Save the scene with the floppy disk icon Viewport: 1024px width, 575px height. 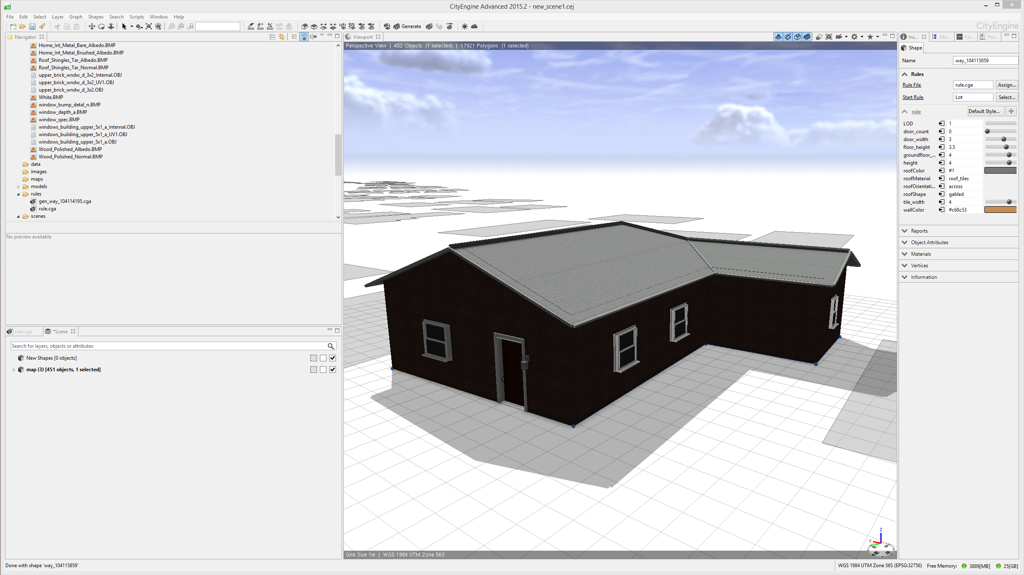click(x=32, y=26)
